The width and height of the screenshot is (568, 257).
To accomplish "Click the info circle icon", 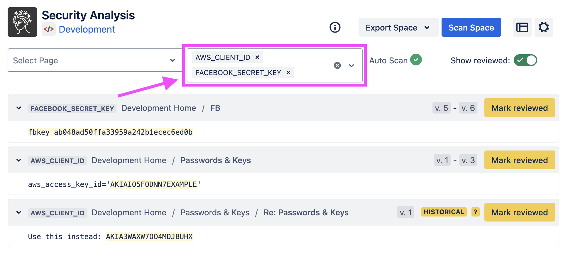I will (335, 27).
